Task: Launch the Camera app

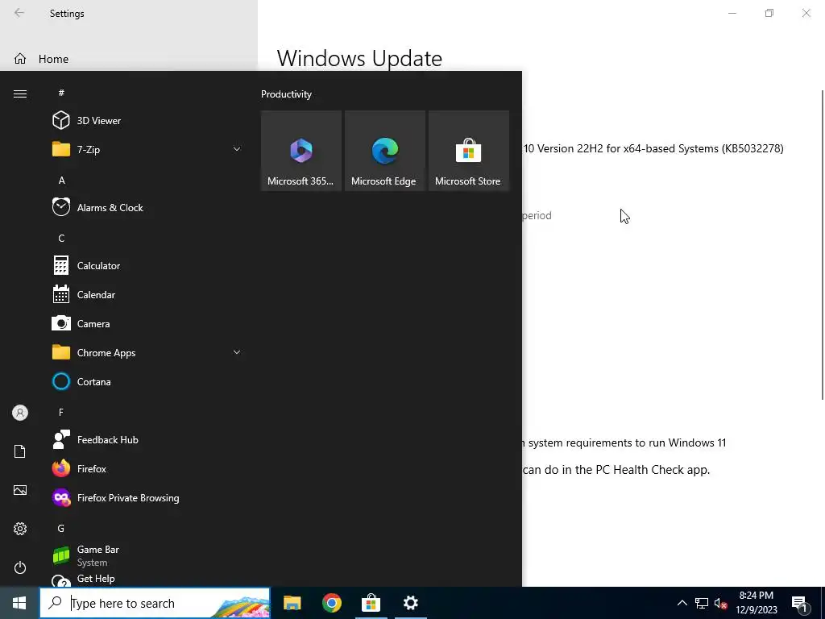Action: tap(147, 324)
